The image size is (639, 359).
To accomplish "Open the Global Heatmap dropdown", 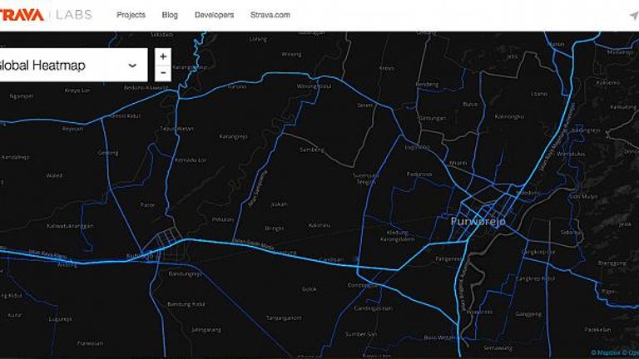I will tap(67, 65).
